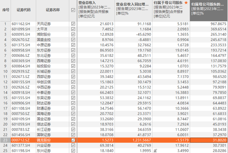Select stock code 000686.SZ
The height and width of the screenshot is (153, 228).
coord(21,56)
